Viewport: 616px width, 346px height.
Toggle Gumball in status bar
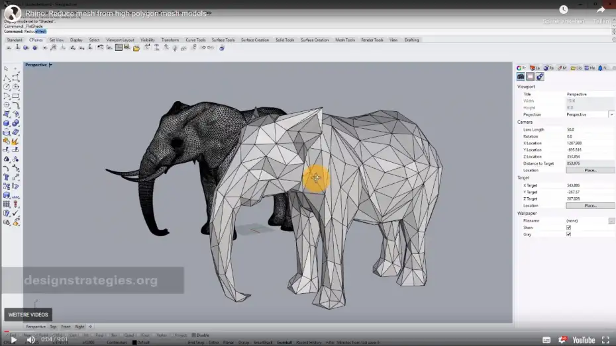(x=284, y=343)
